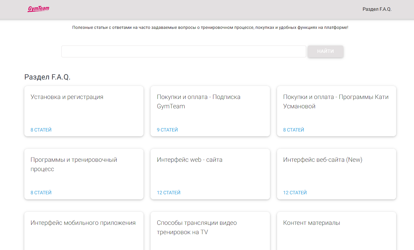
Task: Click «8 СТАТЕЙ» under Программы Кати Усмановой
Action: tap(293, 130)
